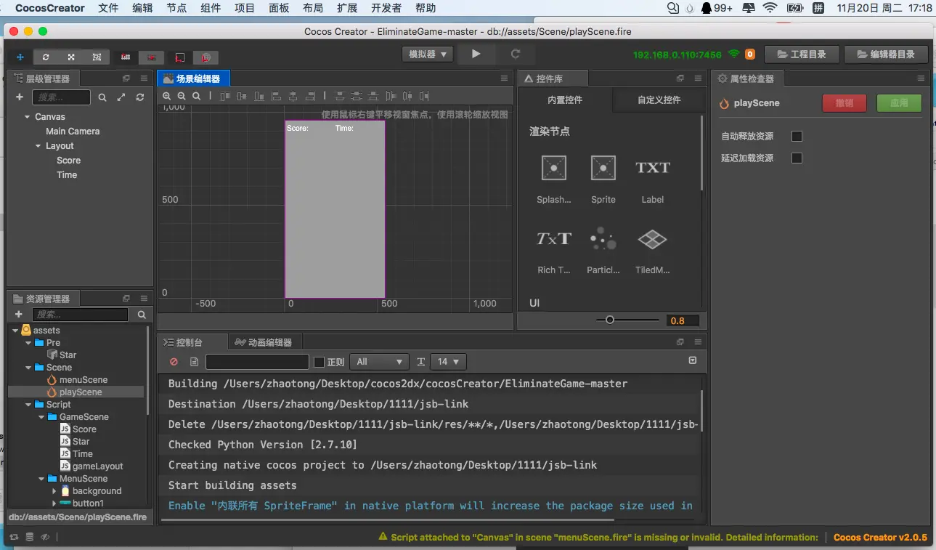Click console filter text field
The height and width of the screenshot is (550, 936).
[257, 362]
